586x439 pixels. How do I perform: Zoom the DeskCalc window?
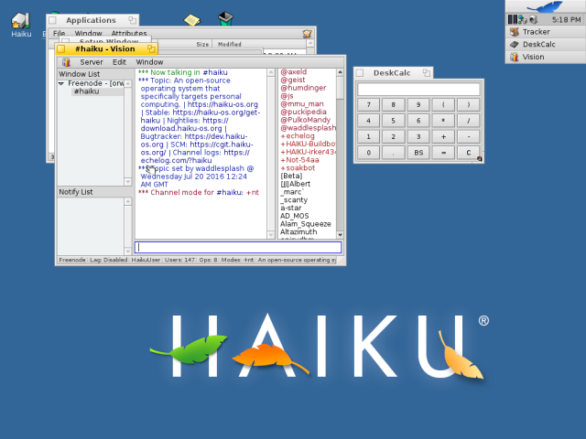pos(426,73)
